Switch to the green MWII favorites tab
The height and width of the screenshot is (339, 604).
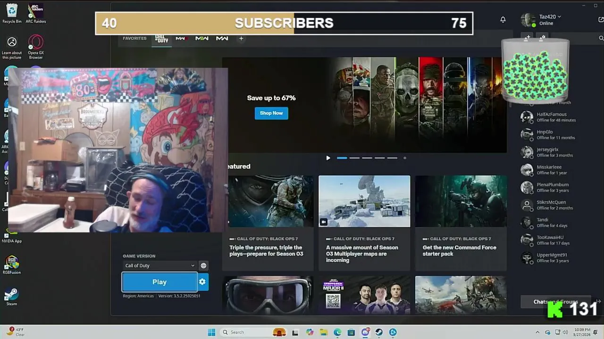[x=201, y=39]
